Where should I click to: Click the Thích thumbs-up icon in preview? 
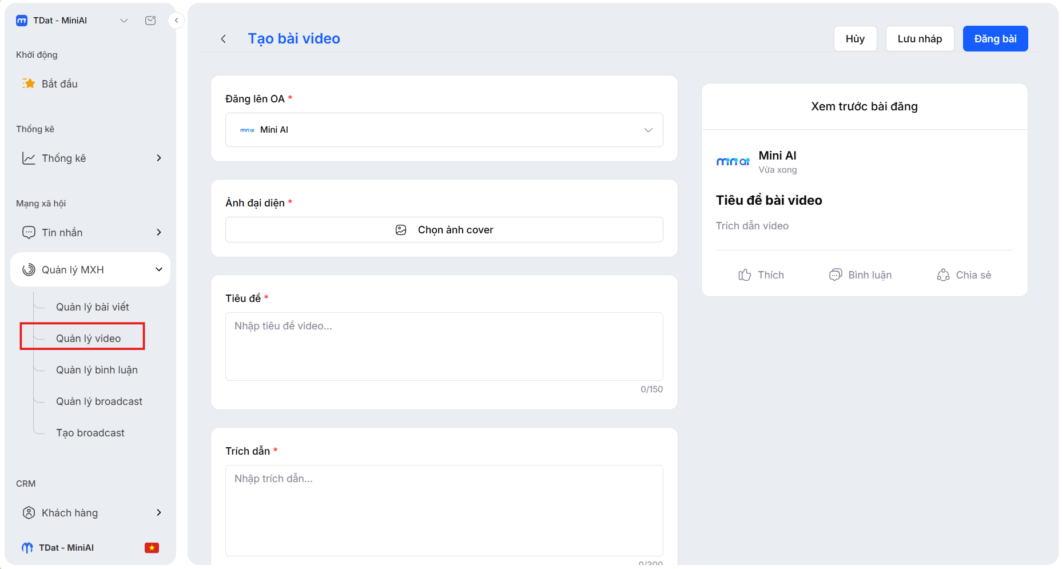(745, 275)
